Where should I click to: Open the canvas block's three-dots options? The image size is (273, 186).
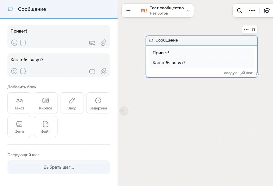coord(246,29)
